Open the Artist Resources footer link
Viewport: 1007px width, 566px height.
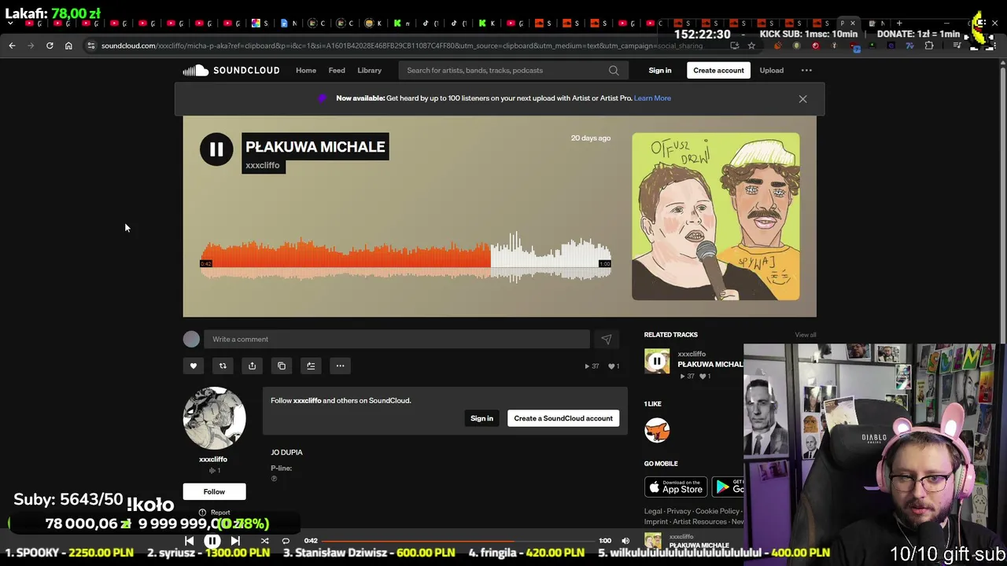coord(699,522)
